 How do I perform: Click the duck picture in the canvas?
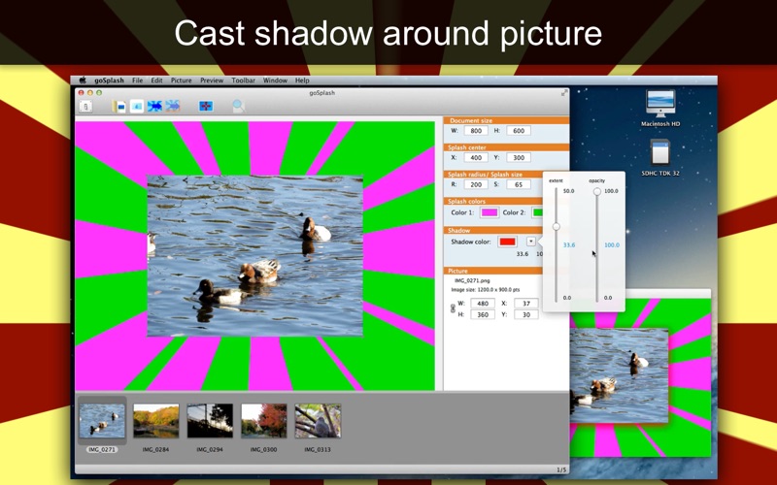pyautogui.click(x=254, y=255)
